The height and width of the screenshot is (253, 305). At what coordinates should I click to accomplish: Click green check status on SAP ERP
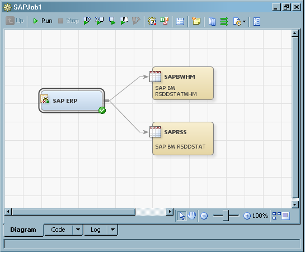102,110
